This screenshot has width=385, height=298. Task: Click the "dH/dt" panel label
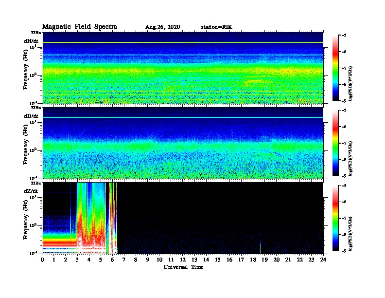[x=31, y=41]
